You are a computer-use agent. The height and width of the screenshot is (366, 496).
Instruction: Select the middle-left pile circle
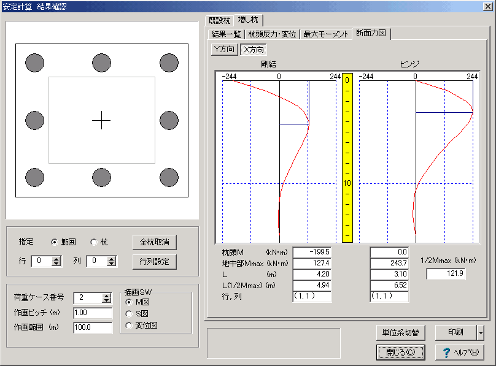[34, 120]
